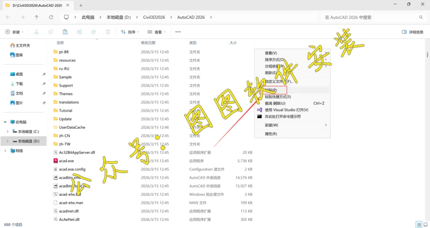Switch to details view icon in the status bar
Viewport: 430px width, 228px height.
419,224
